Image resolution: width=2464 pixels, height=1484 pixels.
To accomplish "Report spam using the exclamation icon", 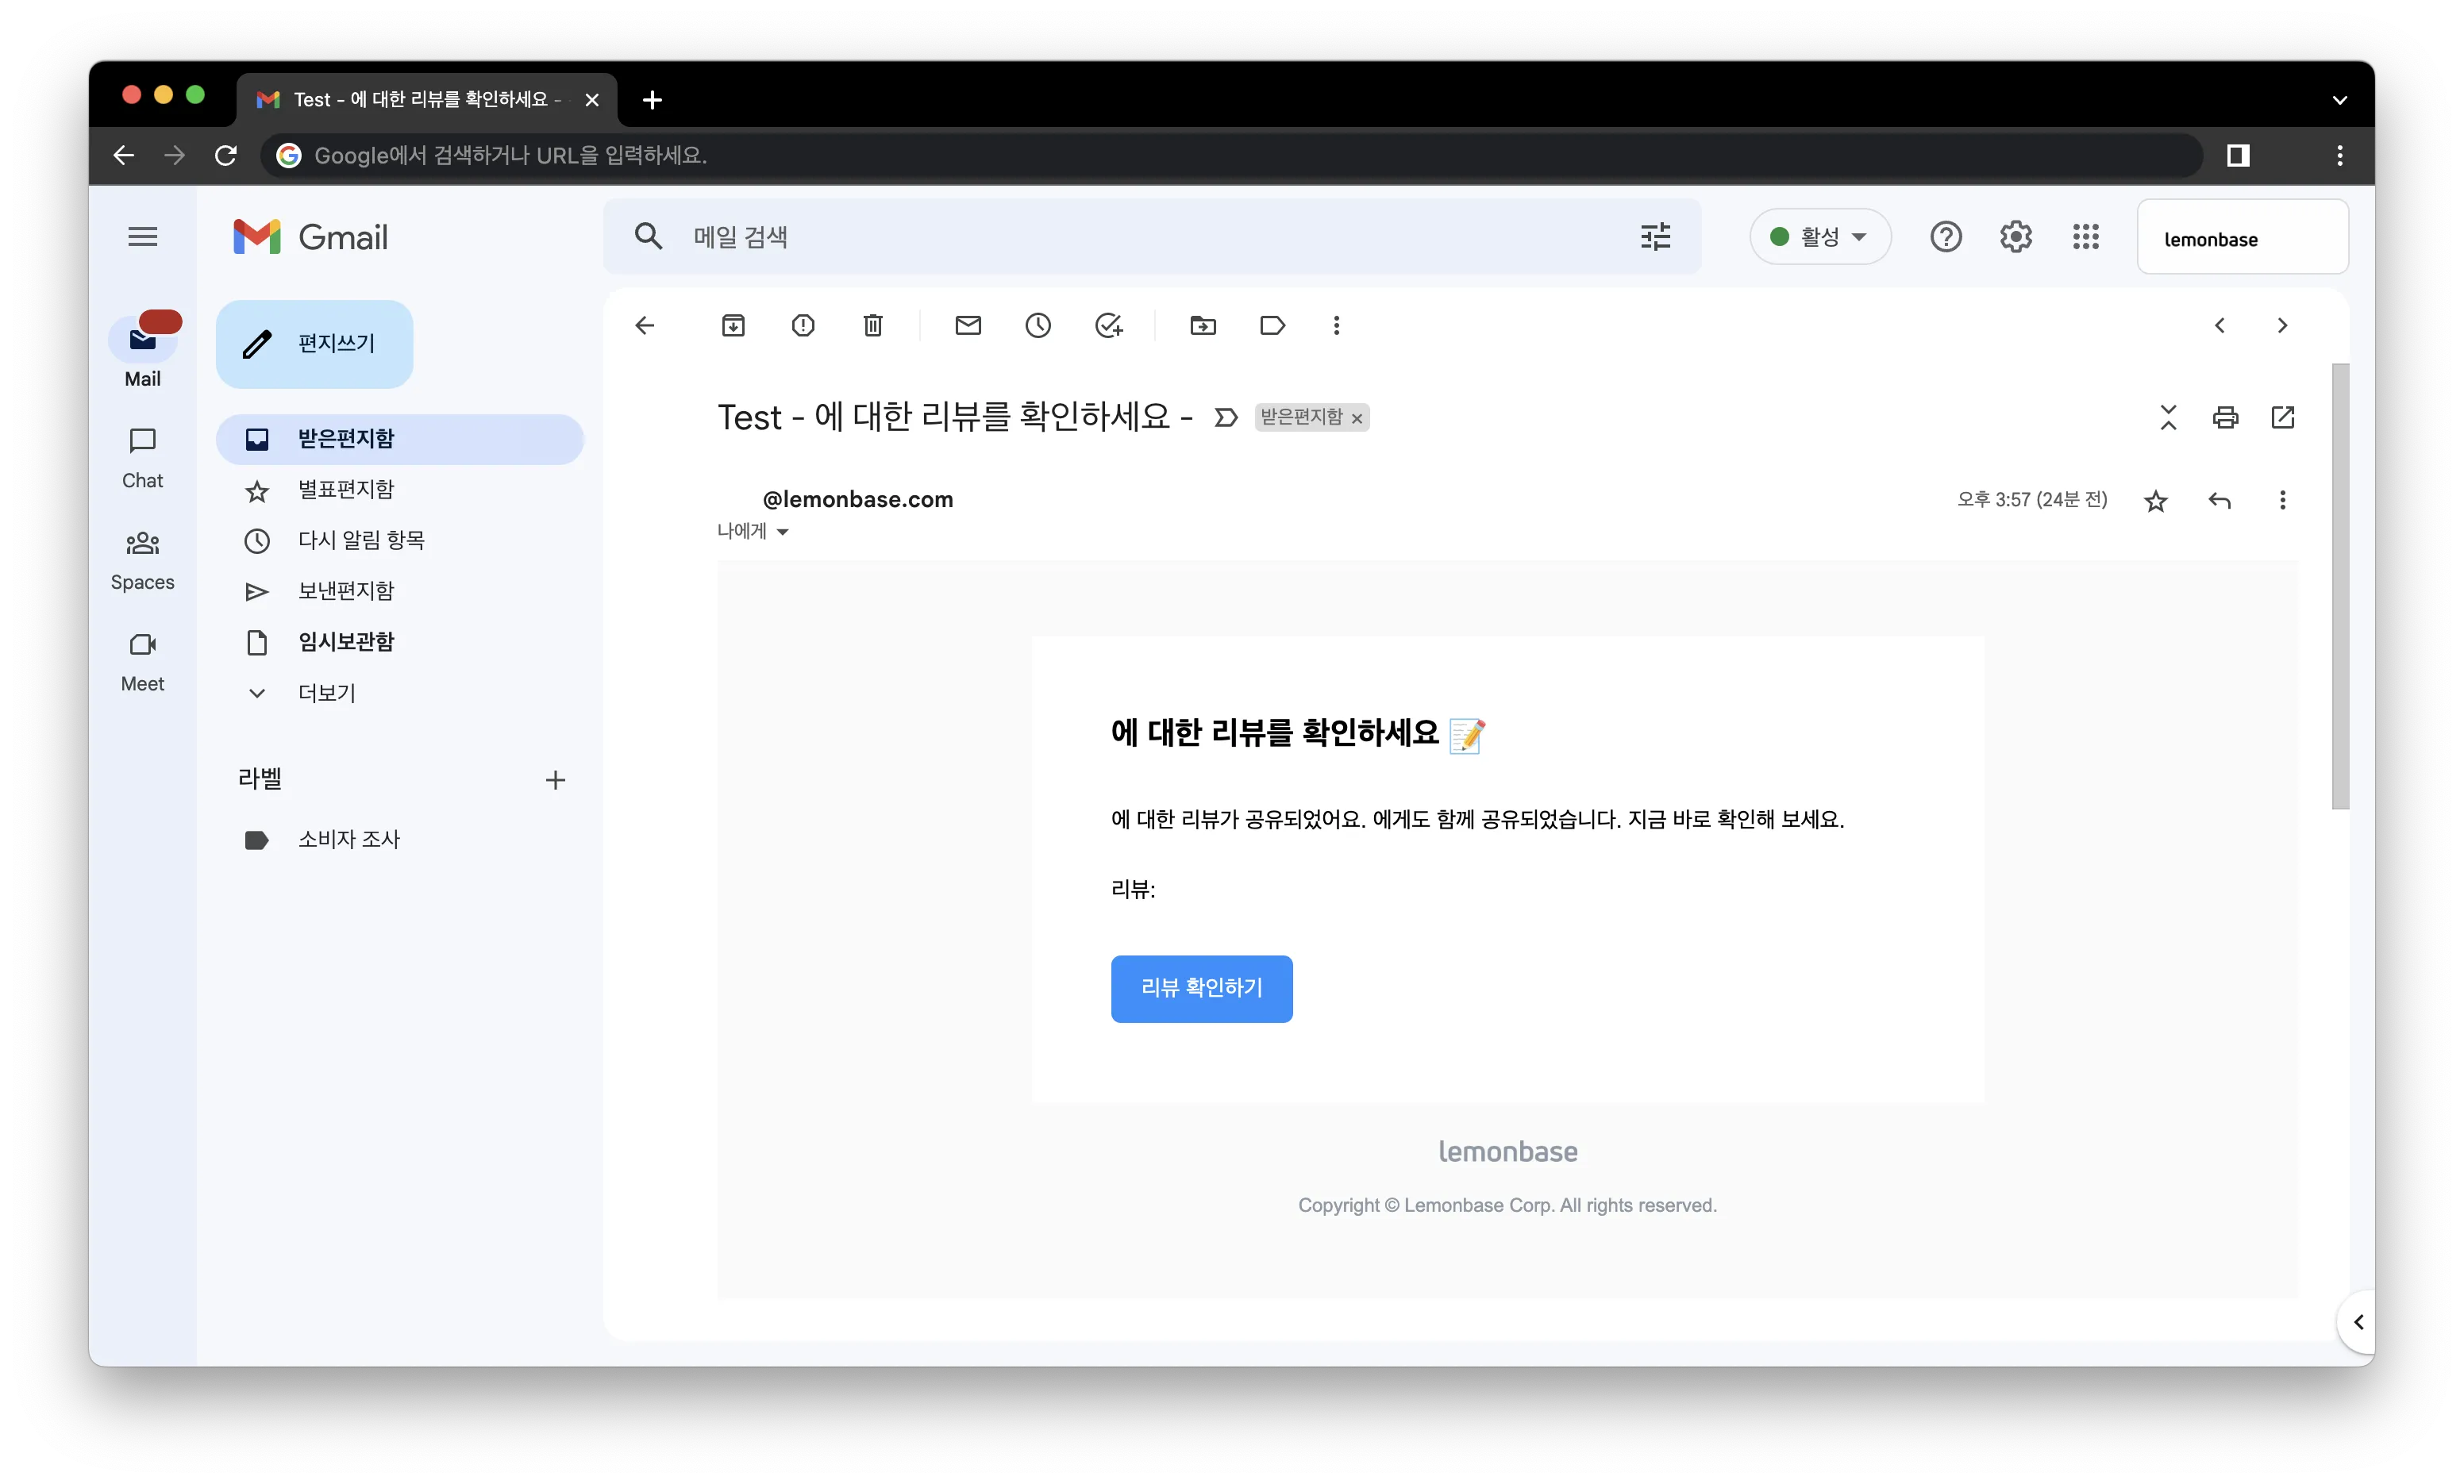I will (x=803, y=325).
